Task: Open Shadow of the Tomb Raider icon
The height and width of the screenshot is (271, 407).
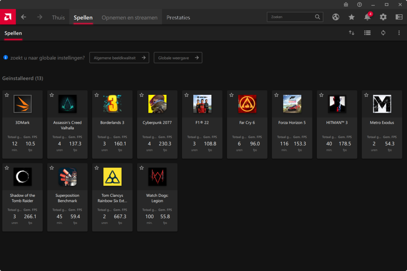Action: tap(23, 177)
